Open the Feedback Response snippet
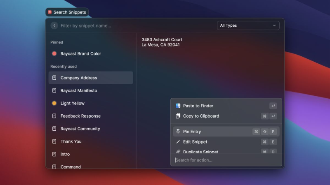Image resolution: width=330 pixels, height=185 pixels. [x=91, y=116]
